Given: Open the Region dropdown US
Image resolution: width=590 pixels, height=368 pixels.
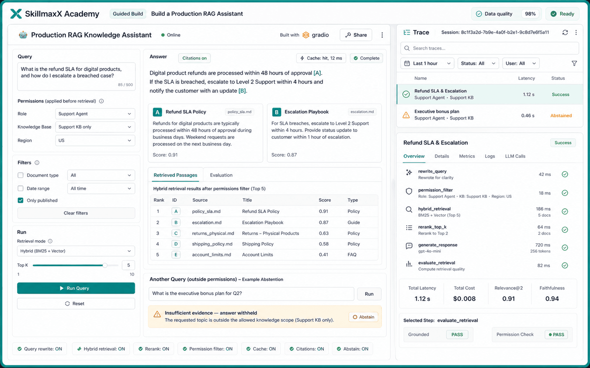Looking at the screenshot, I should pyautogui.click(x=95, y=140).
